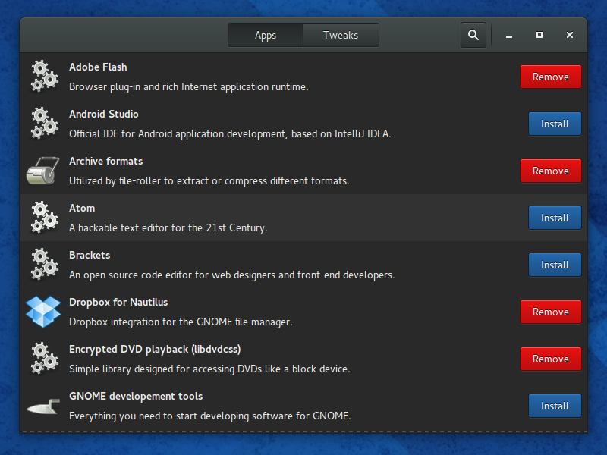Click description 'Browser plug-in and rich Internet application runtime.'

[188, 87]
